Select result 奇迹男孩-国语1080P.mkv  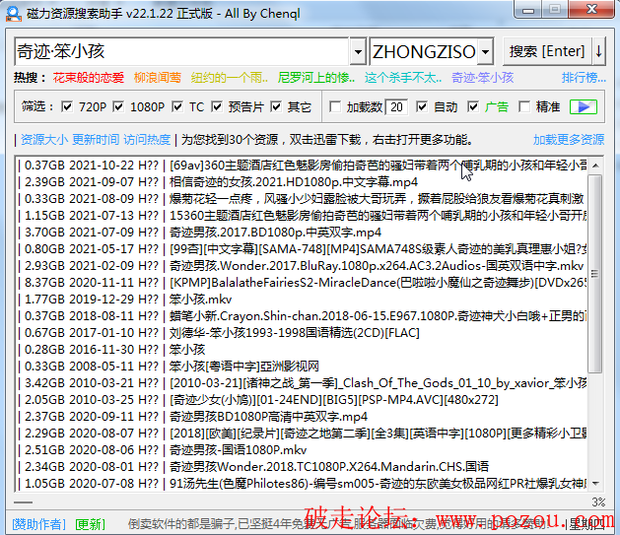tap(302, 450)
